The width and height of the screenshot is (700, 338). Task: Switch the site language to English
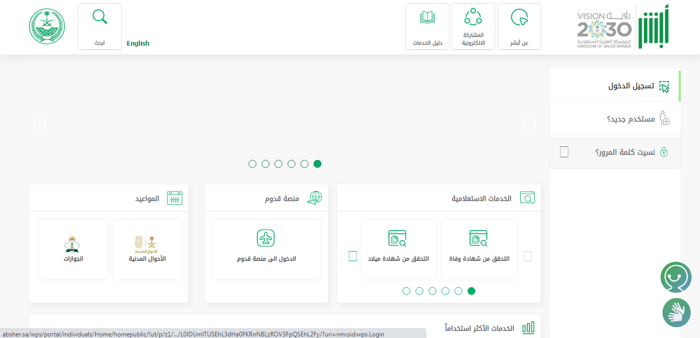click(138, 44)
